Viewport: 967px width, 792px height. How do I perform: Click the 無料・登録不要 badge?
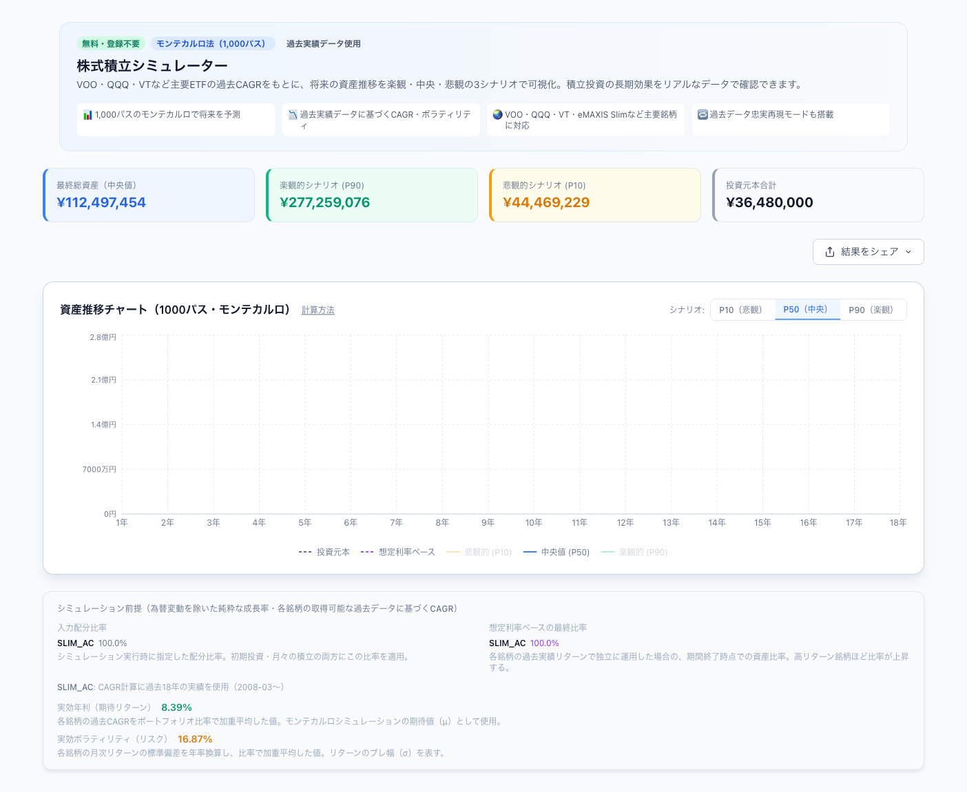pos(111,43)
